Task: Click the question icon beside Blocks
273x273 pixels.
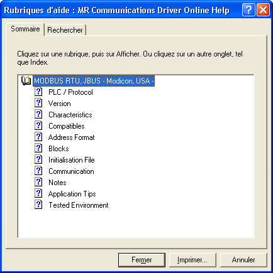Action: [x=38, y=148]
